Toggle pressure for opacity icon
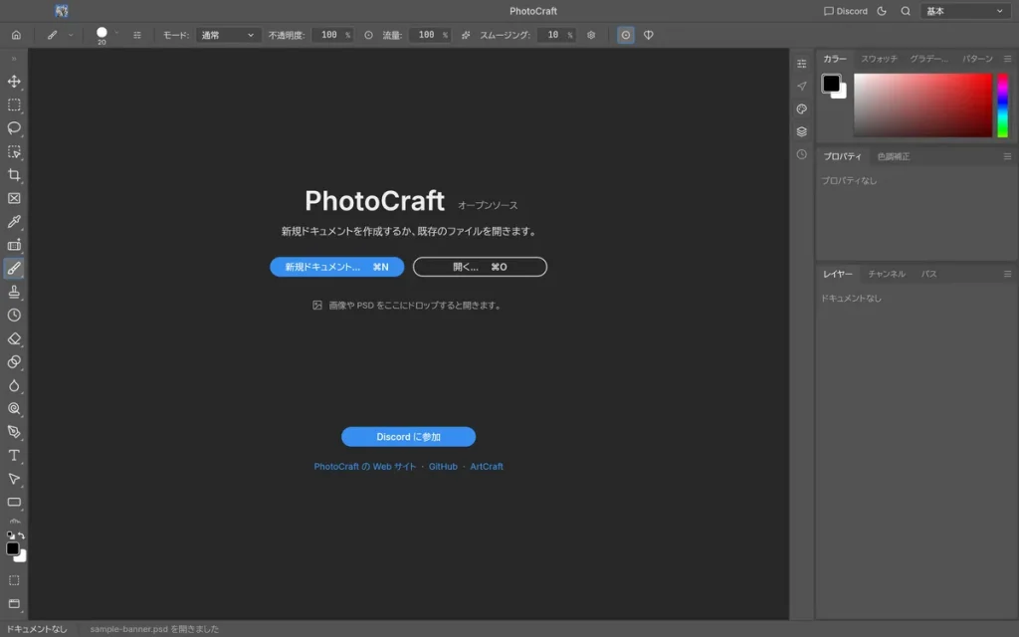Screen dimensions: 1019x637 click(368, 35)
